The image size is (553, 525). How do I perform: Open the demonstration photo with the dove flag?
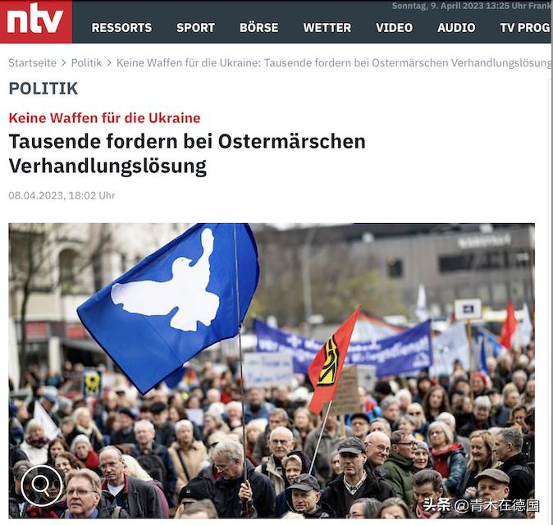click(x=272, y=371)
